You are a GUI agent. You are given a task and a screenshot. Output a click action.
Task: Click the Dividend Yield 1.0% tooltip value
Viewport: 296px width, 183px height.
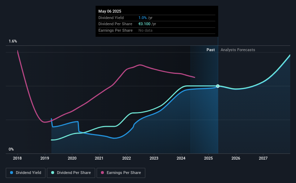[x=142, y=18]
